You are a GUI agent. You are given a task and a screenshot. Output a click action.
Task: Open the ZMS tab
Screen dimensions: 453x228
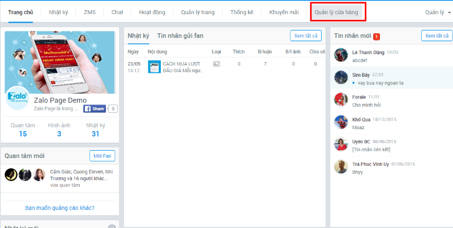(89, 12)
